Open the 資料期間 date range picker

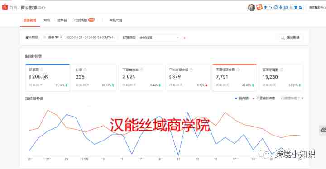click(x=79, y=38)
